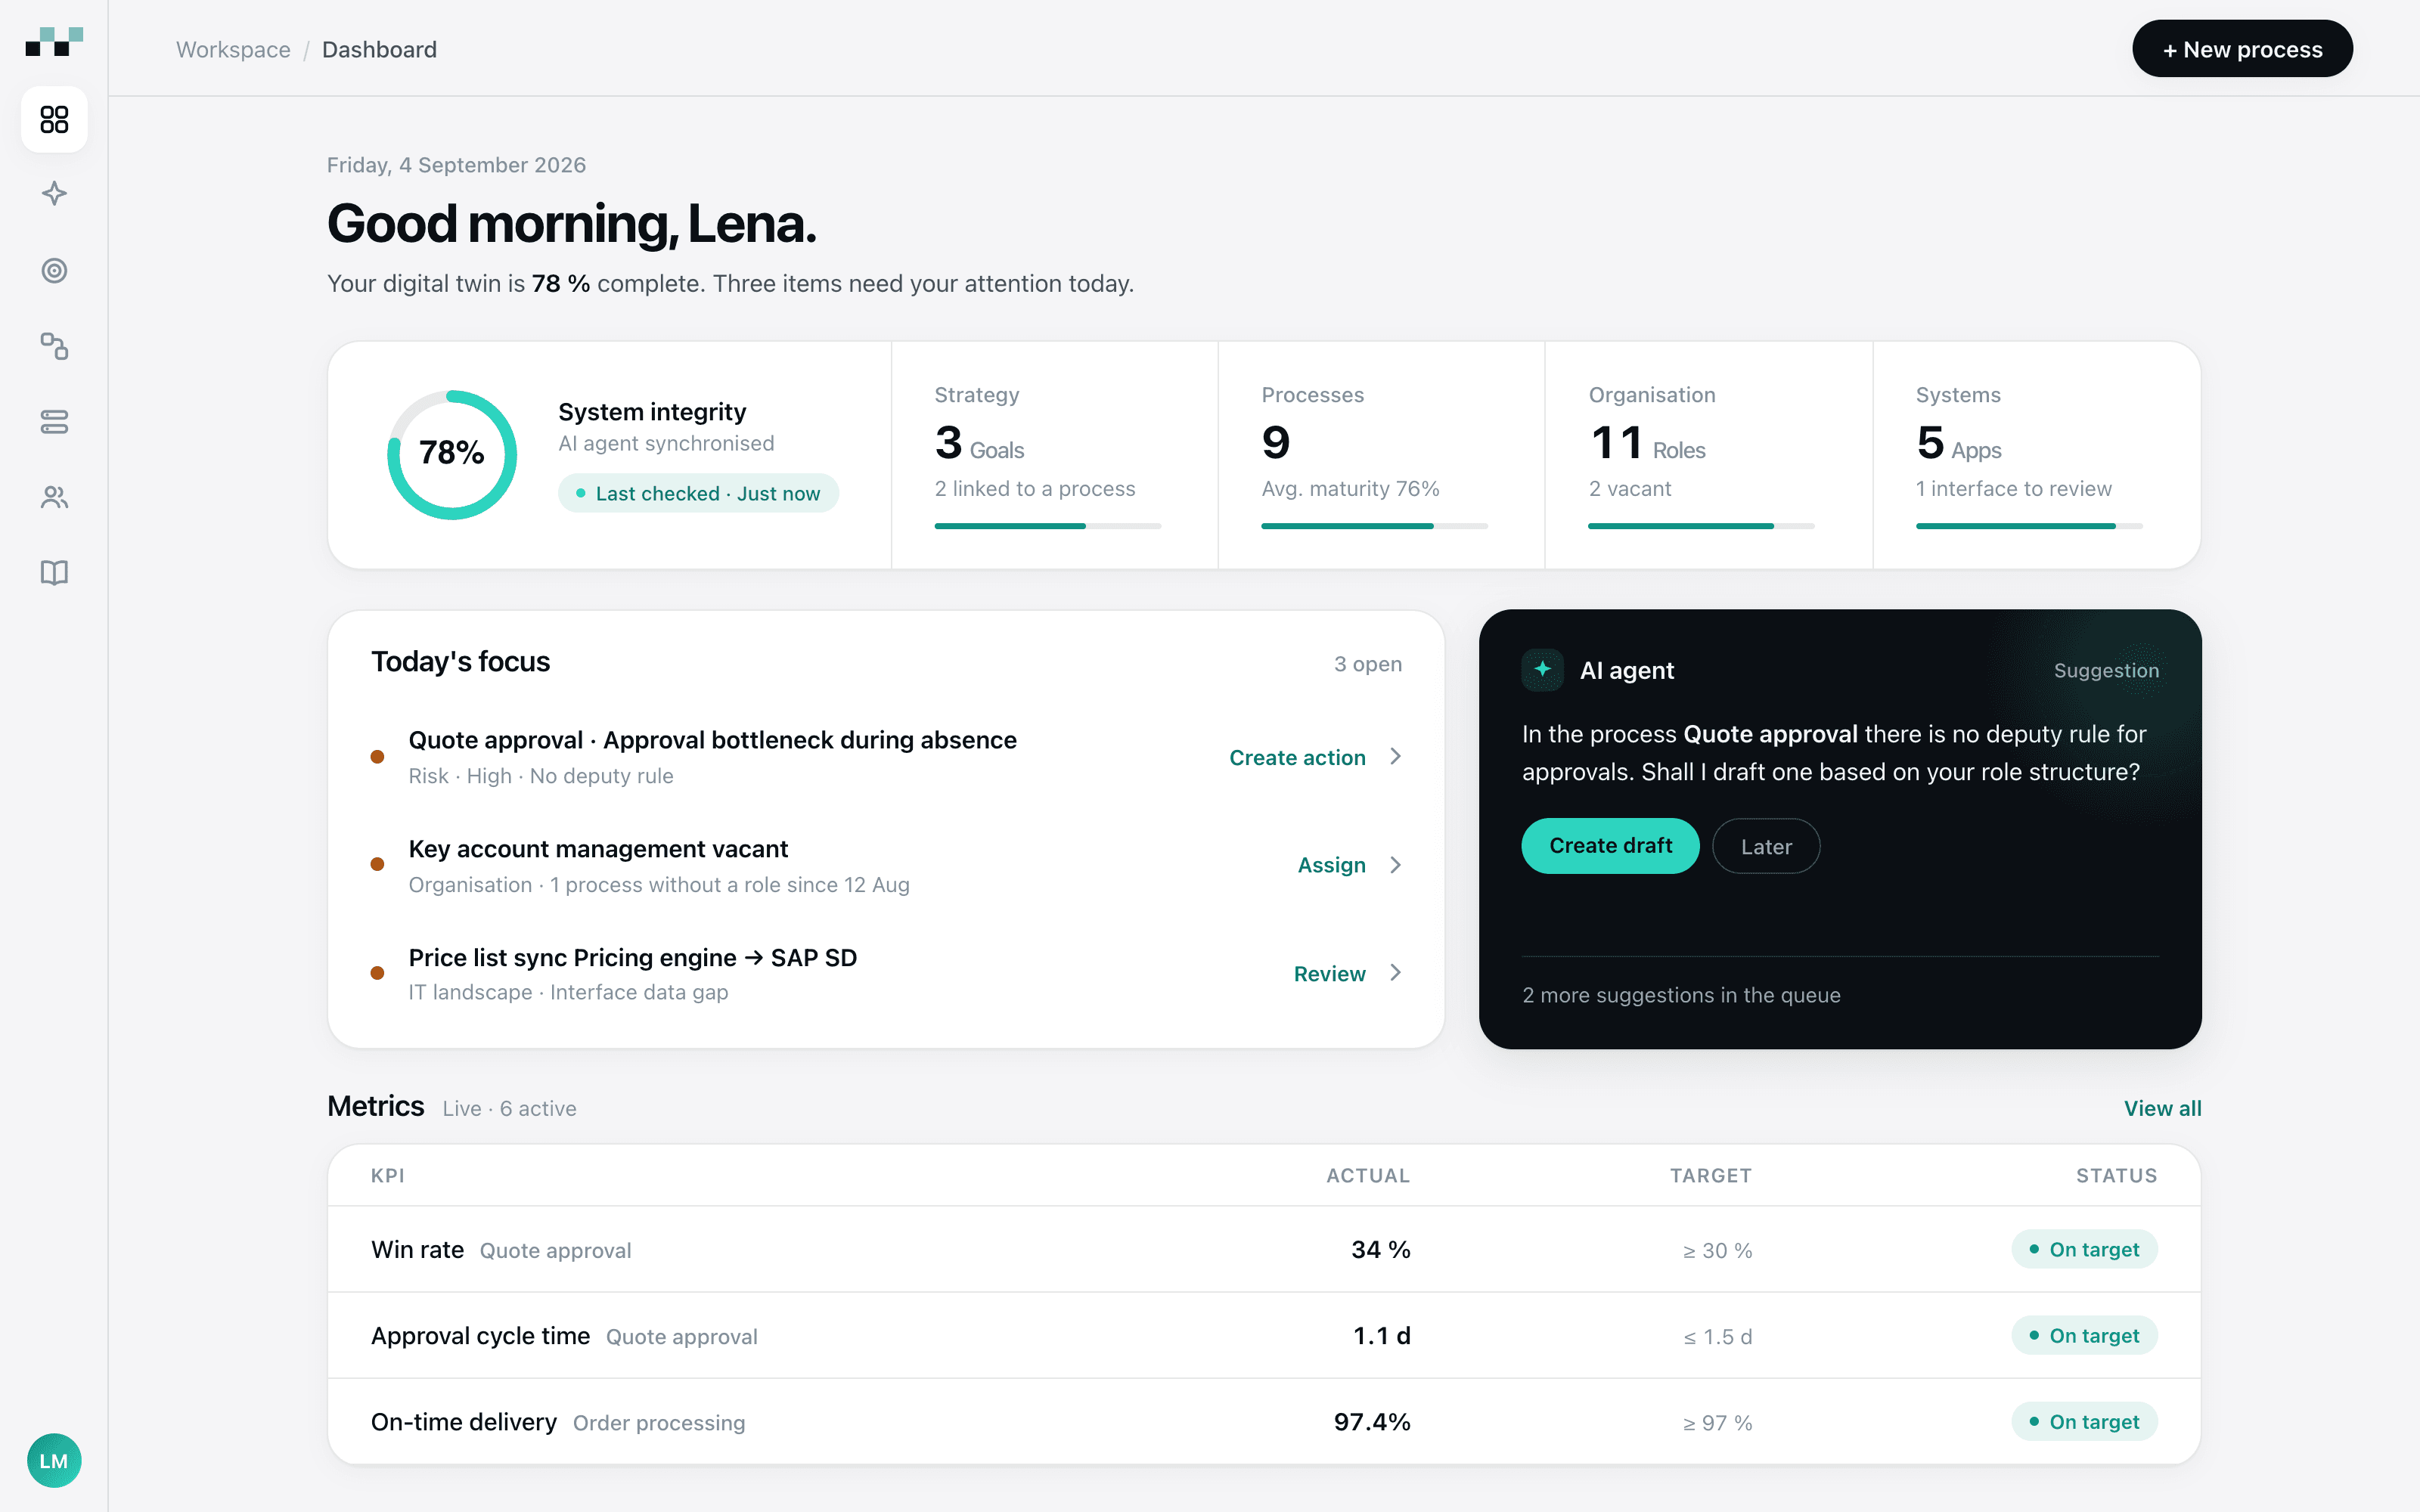Screen dimensions: 2420x1512
Task: Dismiss the suggestion with Later
Action: (1766, 846)
